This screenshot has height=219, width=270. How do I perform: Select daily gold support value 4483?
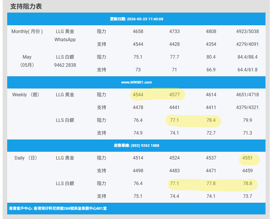175,171
